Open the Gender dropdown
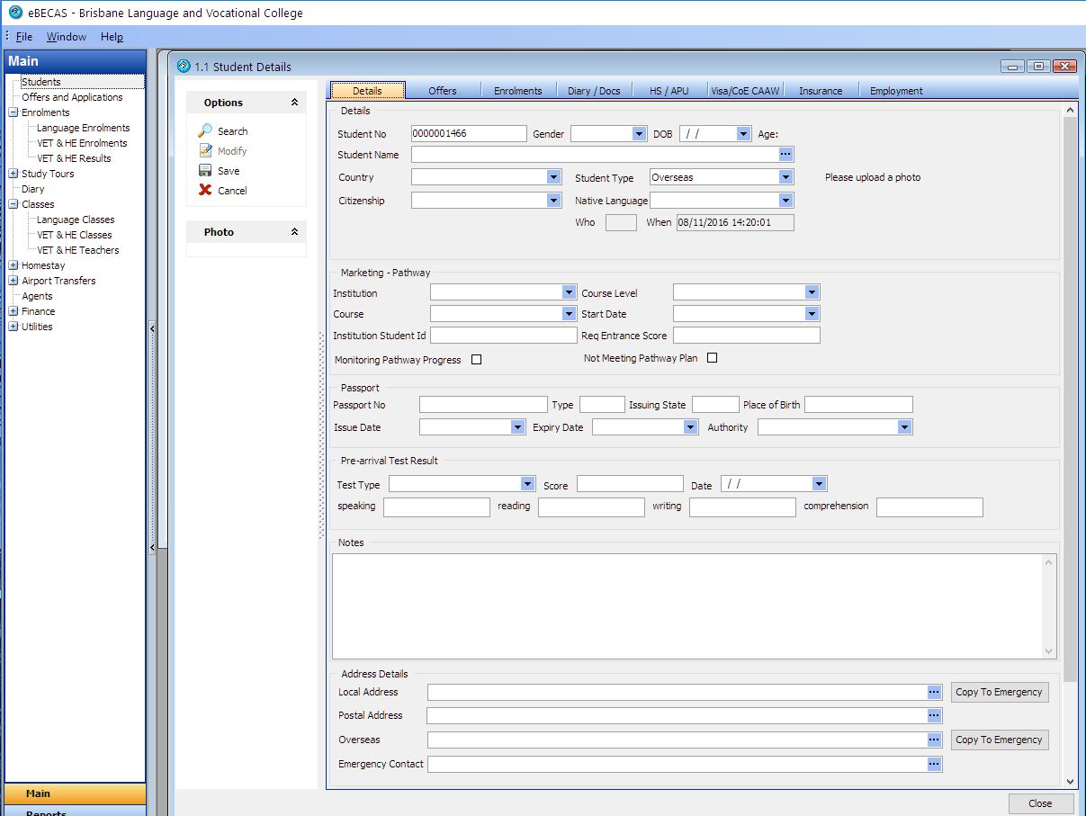The height and width of the screenshot is (816, 1086). point(639,134)
